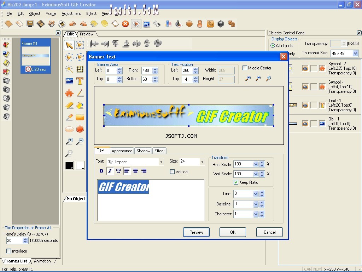Select the All objects radio button

coord(273,46)
